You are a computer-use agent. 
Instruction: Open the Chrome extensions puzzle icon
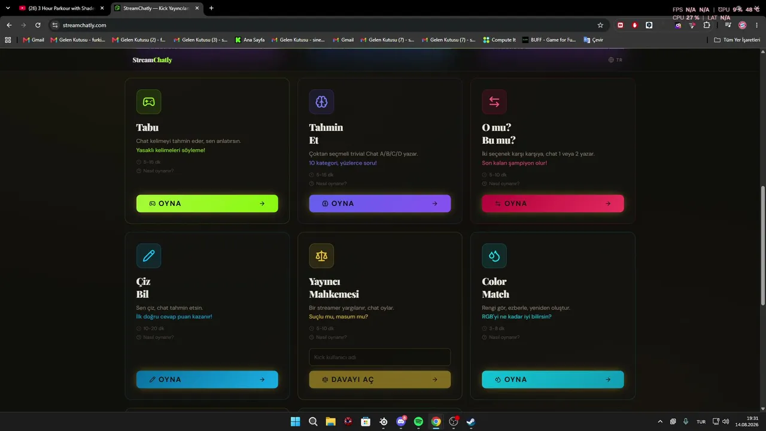707,25
